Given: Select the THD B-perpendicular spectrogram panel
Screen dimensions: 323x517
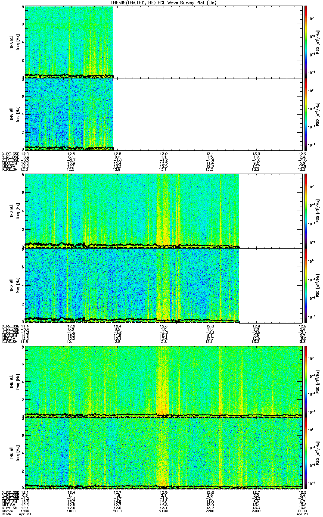Looking at the screenshot, I should 163,211.
